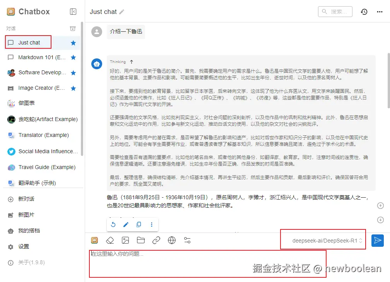Regenerate the reply with the refresh icon

pos(113,224)
